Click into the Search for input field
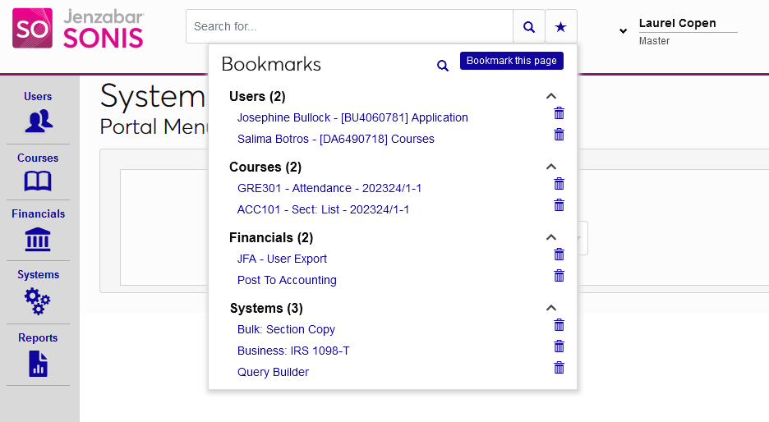 tap(349, 27)
